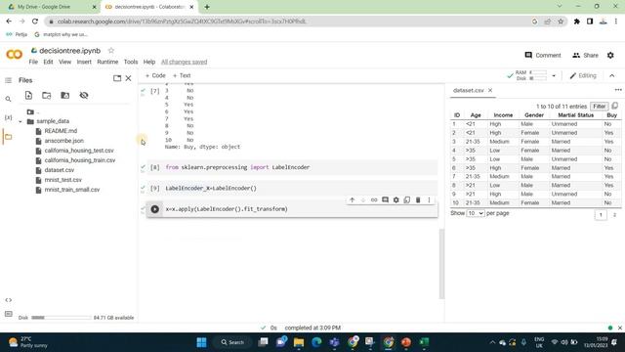The height and width of the screenshot is (352, 625).
Task: Refresh the Files folder listing
Action: click(47, 96)
